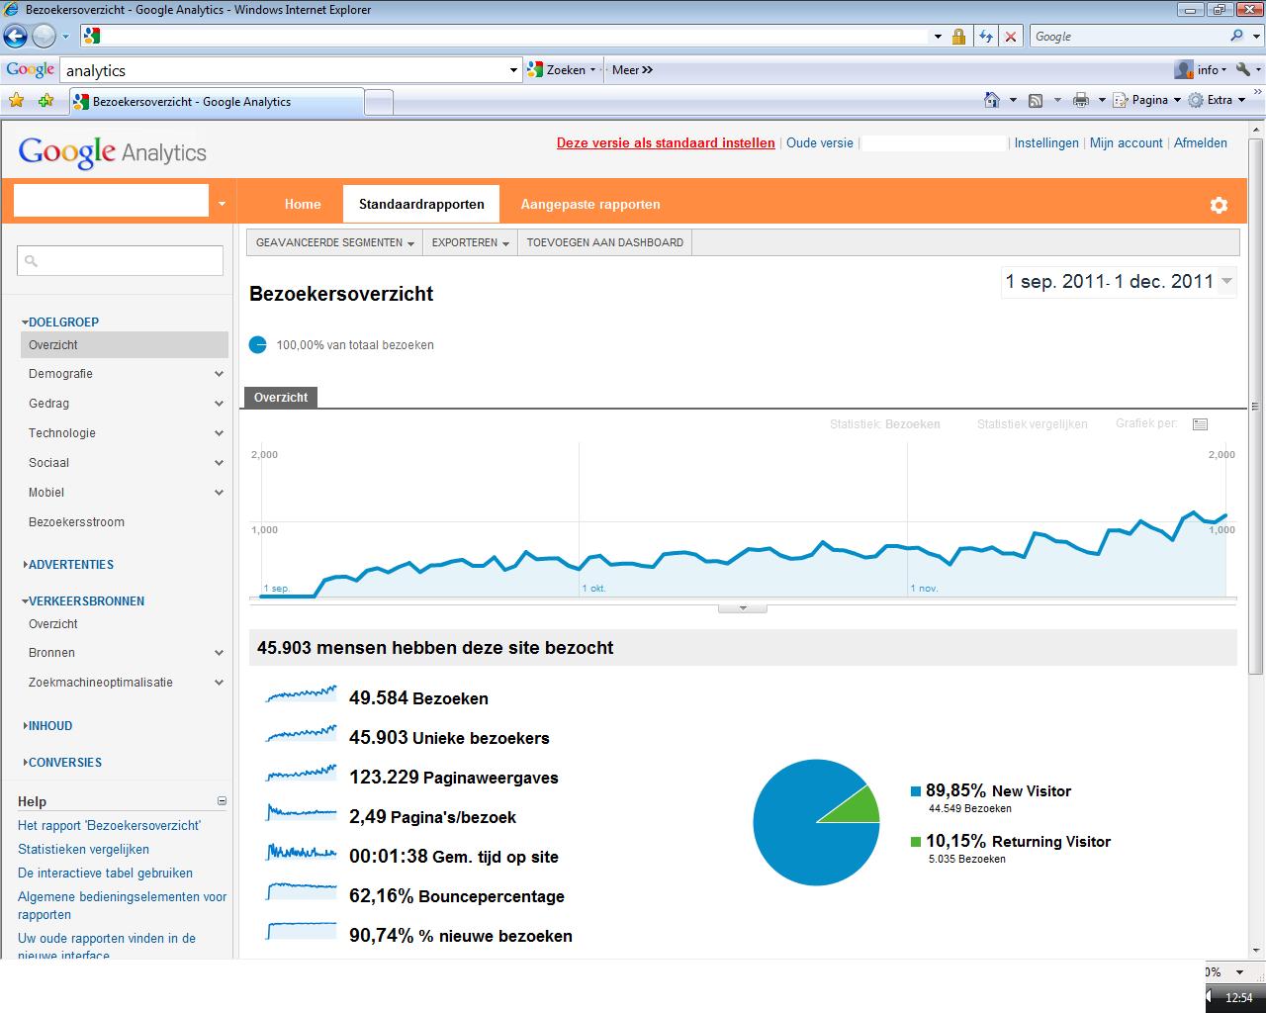Image resolution: width=1266 pixels, height=1013 pixels.
Task: Click the red stop loading icon
Action: tap(1011, 37)
